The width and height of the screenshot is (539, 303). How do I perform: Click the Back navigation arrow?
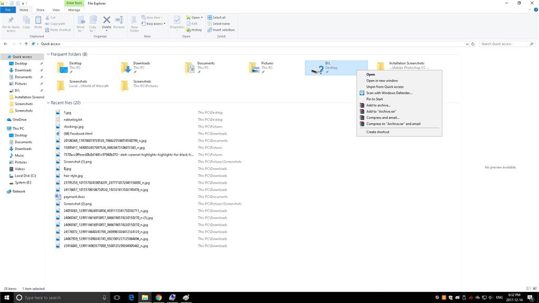[x=5, y=44]
